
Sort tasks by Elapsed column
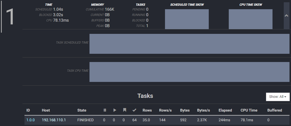225,110
